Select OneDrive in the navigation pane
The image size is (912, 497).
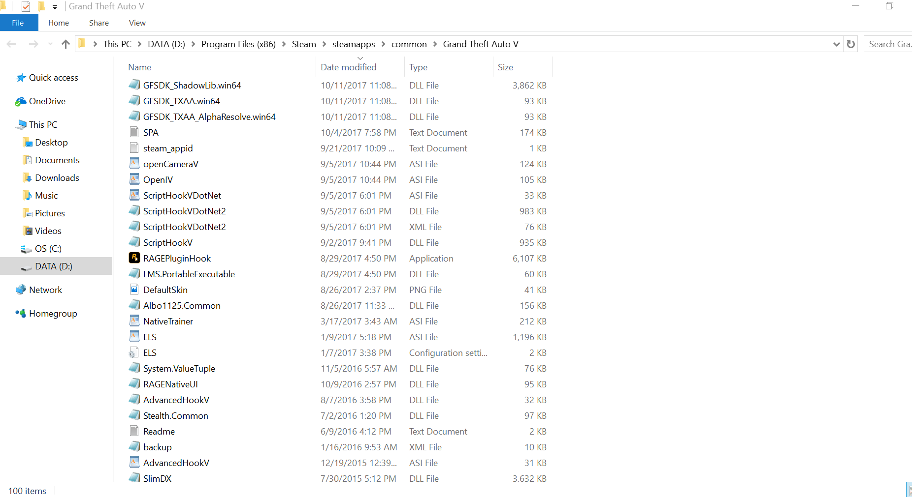47,101
